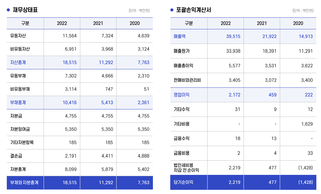The width and height of the screenshot is (321, 194).
Task: Click the 18,515 value in 부채와자본총계 row
Action: click(x=70, y=183)
